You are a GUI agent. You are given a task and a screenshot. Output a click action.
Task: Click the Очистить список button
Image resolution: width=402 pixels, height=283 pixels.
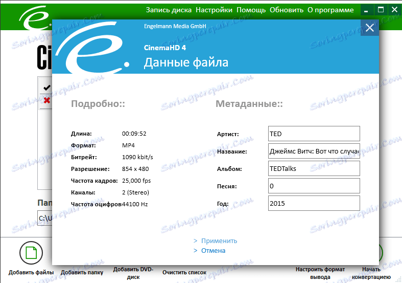184,272
